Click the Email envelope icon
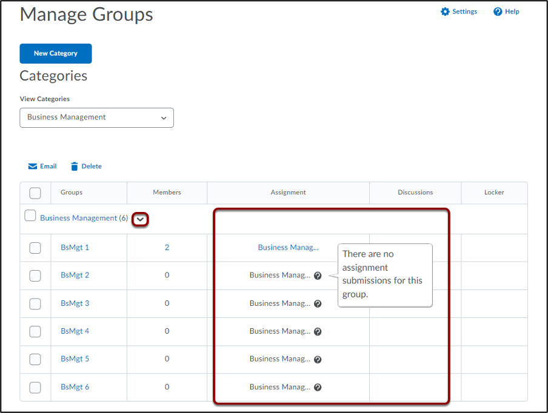Image resolution: width=548 pixels, height=413 pixels. [x=33, y=166]
